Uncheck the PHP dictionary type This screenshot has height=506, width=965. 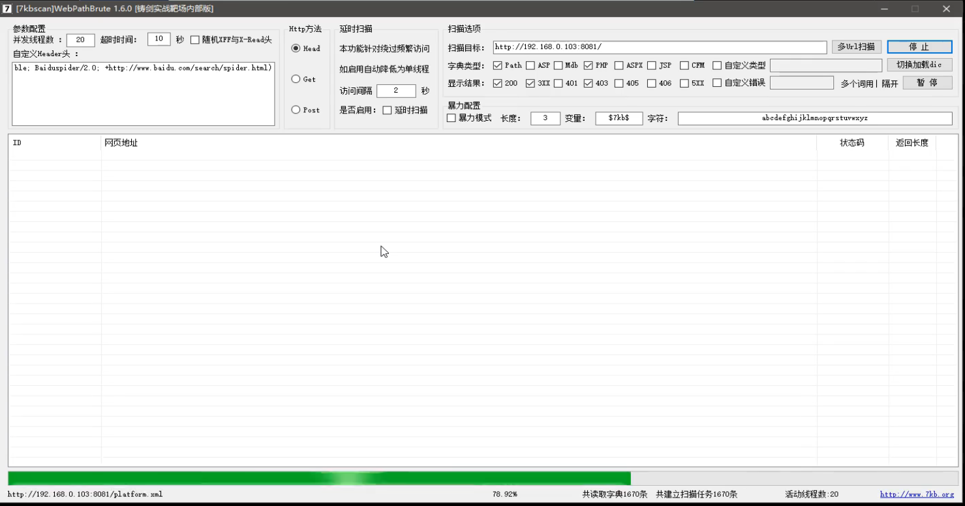pos(588,65)
